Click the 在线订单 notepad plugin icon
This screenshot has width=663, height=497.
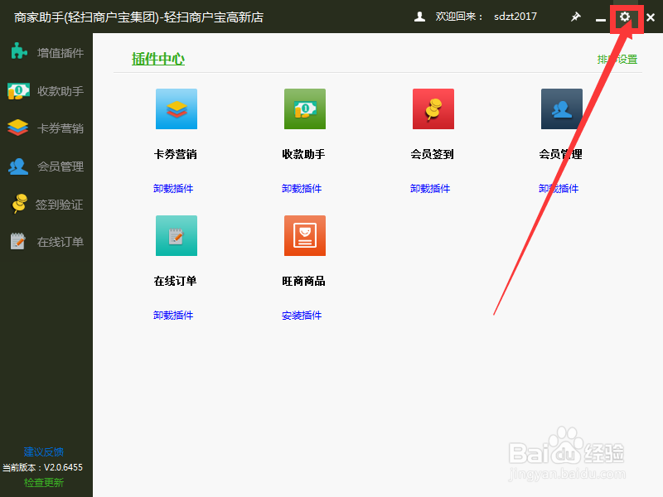176,235
